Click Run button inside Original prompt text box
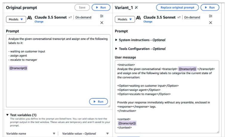The height and width of the screenshot is (137, 225). [x=98, y=102]
